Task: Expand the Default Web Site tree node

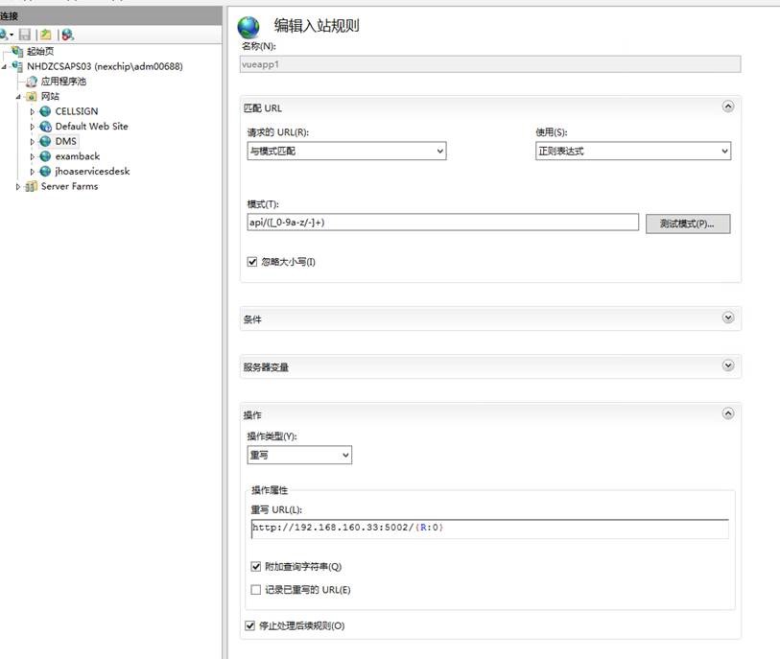Action: [x=33, y=127]
